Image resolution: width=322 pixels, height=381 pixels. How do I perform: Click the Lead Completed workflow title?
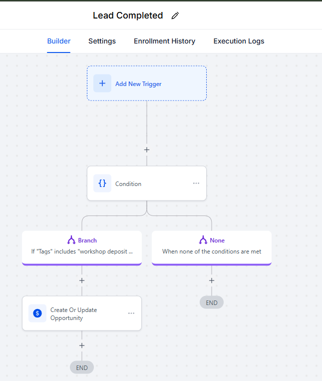[x=128, y=15]
